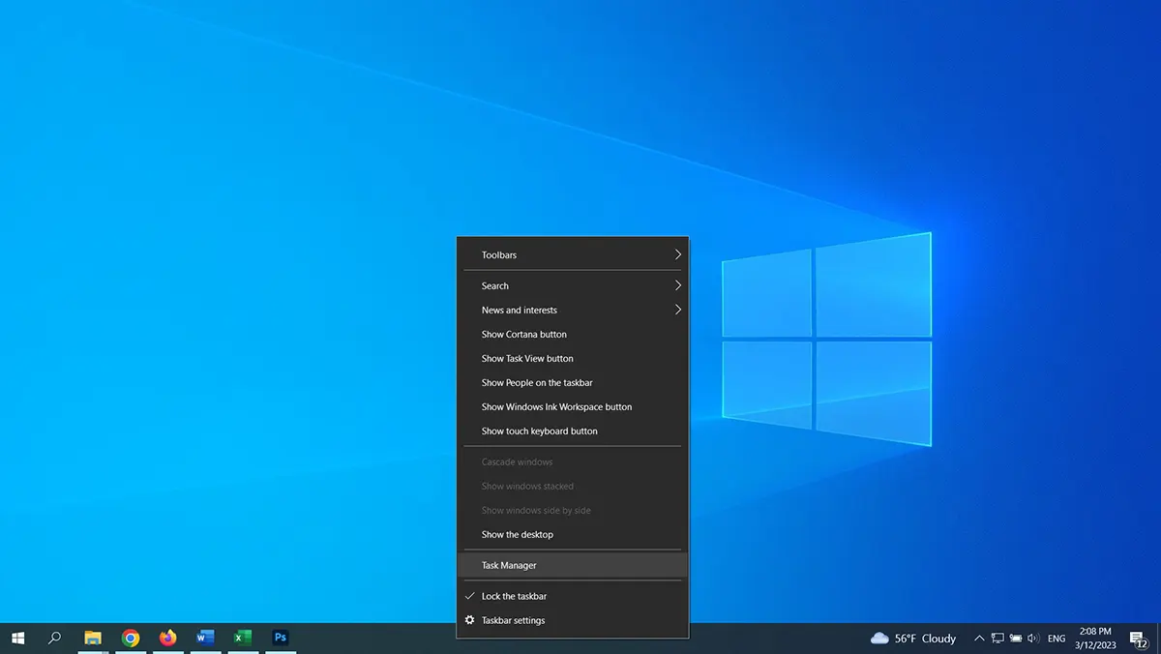The width and height of the screenshot is (1161, 654).
Task: Show hidden system tray icons chevron
Action: [979, 639]
